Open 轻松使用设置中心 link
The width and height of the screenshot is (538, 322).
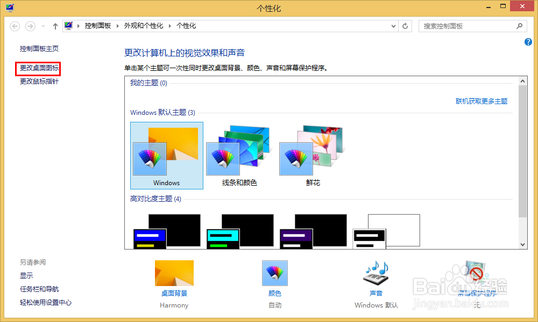click(46, 303)
